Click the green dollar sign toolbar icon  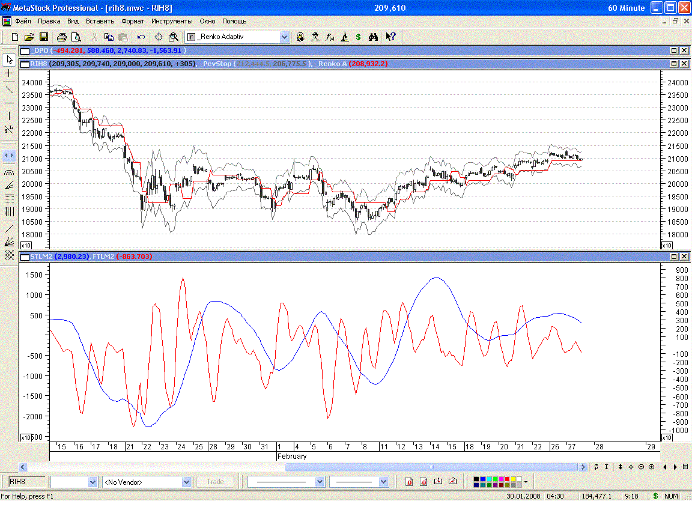(x=359, y=37)
